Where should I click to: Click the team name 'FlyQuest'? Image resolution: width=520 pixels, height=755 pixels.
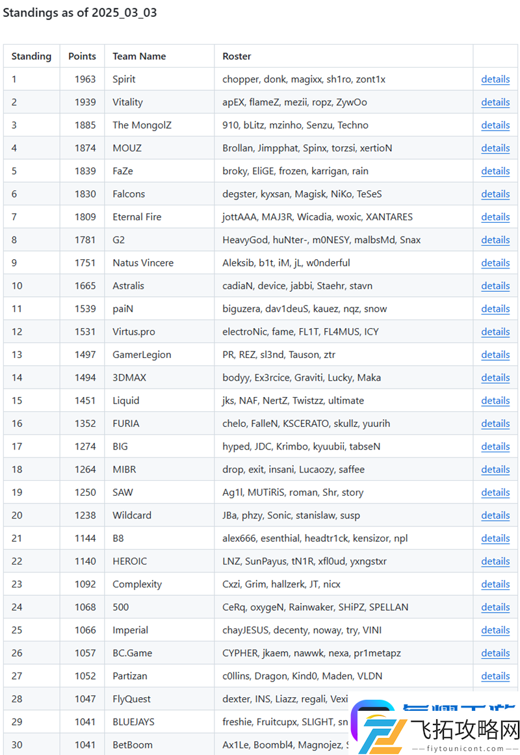point(131,699)
